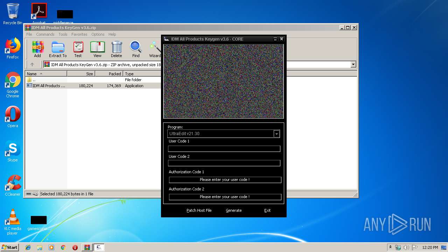Viewport: 448px width, 252px height.
Task: Open the gamesconsi desktop file
Action: click(x=38, y=223)
